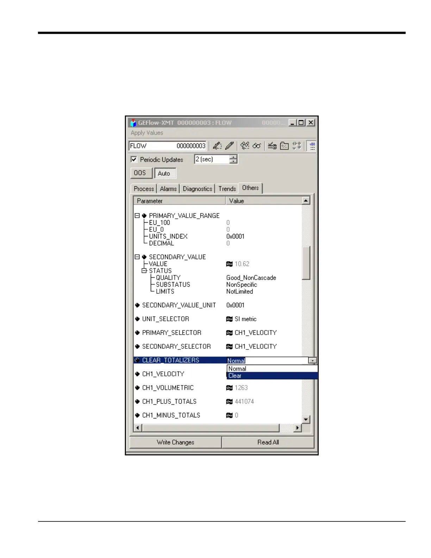The height and width of the screenshot is (558, 431).
Task: Click the icon beside 441074 total
Action: (229, 401)
